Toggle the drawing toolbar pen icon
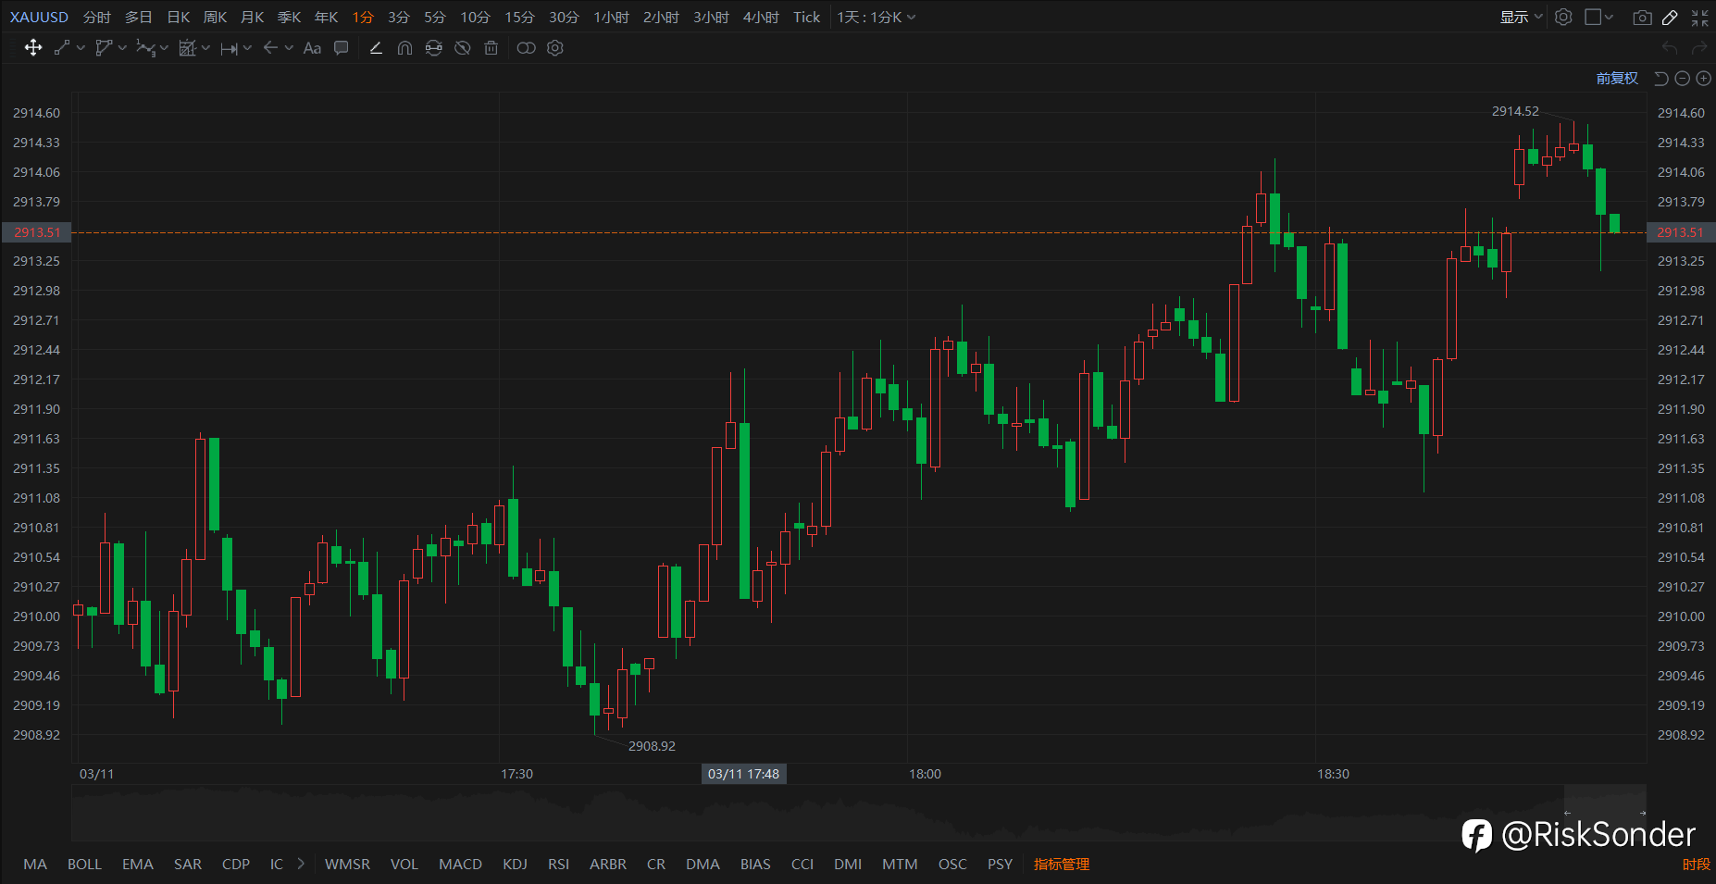 click(x=1671, y=18)
